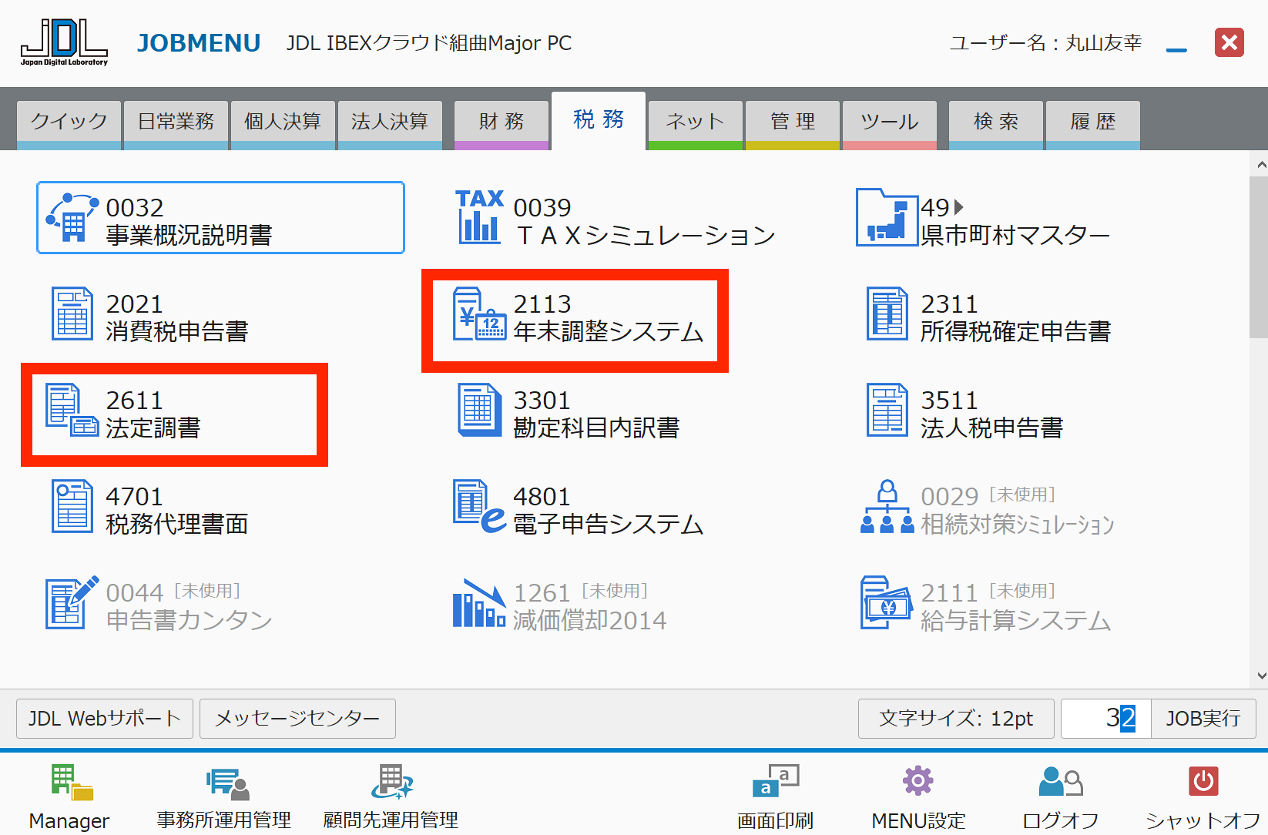This screenshot has width=1268, height=835.
Task: Open the メッセージセンター button
Action: pos(297,719)
